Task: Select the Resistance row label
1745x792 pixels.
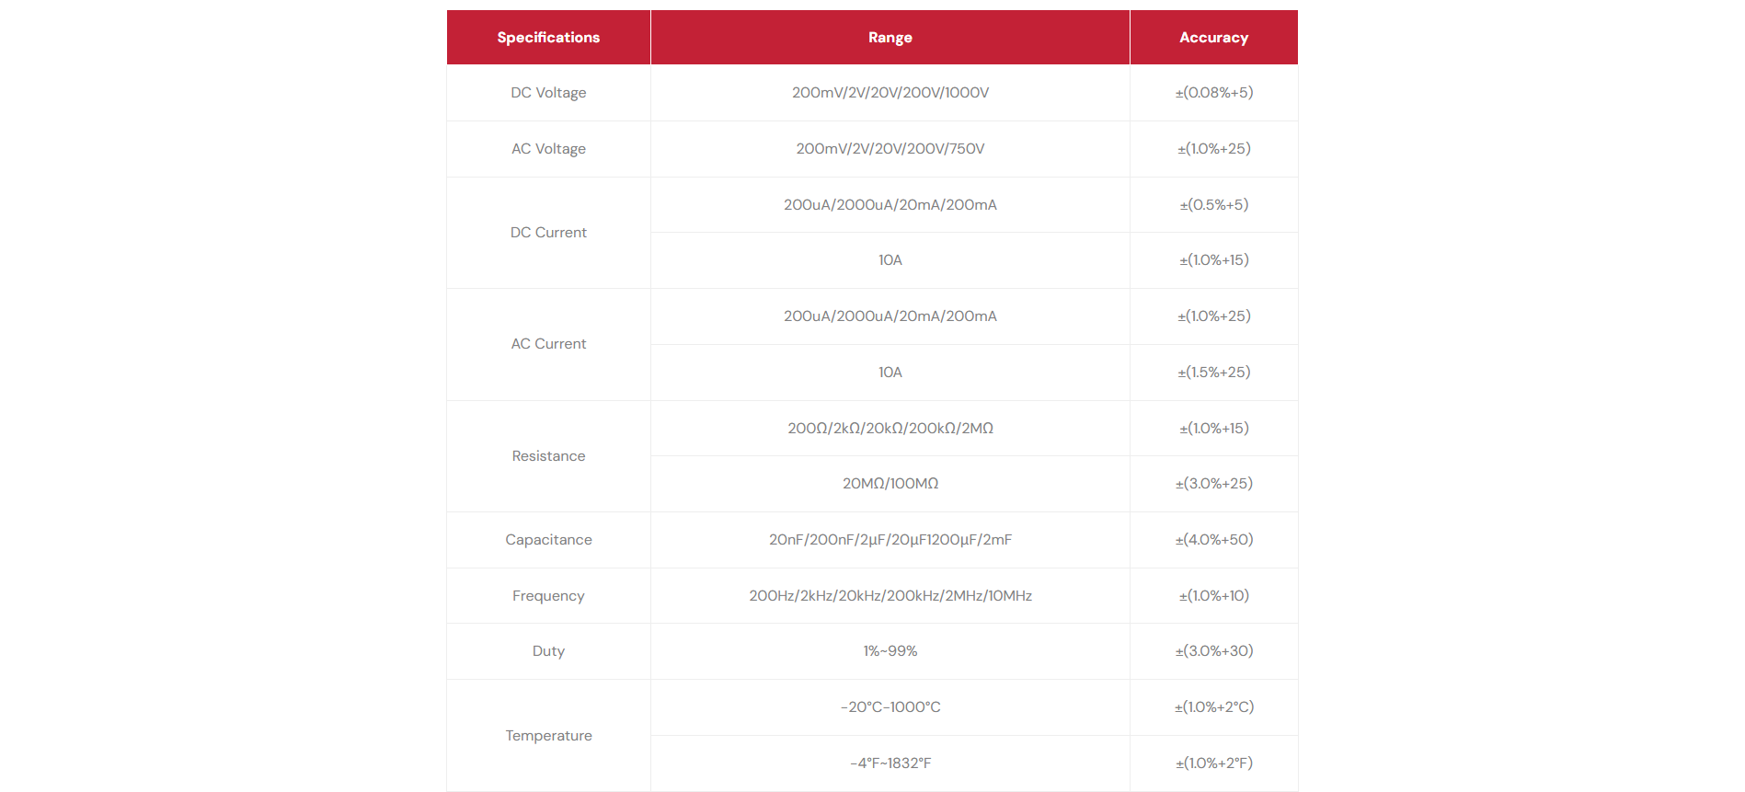Action: pyautogui.click(x=548, y=456)
